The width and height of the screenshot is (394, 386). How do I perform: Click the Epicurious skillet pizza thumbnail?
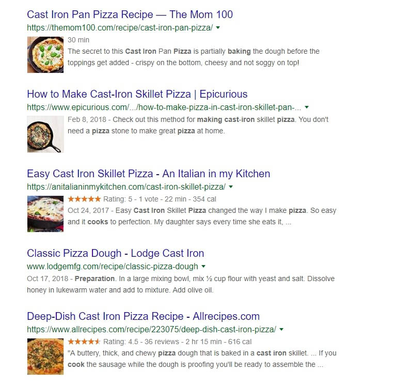(x=45, y=134)
